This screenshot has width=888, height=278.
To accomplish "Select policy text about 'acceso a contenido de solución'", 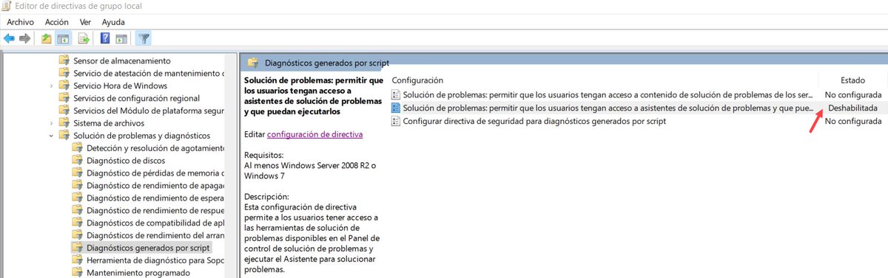I will click(608, 95).
